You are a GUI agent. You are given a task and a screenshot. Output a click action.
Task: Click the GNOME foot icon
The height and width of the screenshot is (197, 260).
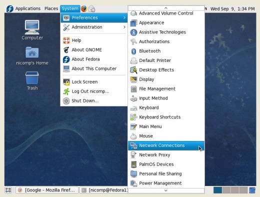click(66, 50)
